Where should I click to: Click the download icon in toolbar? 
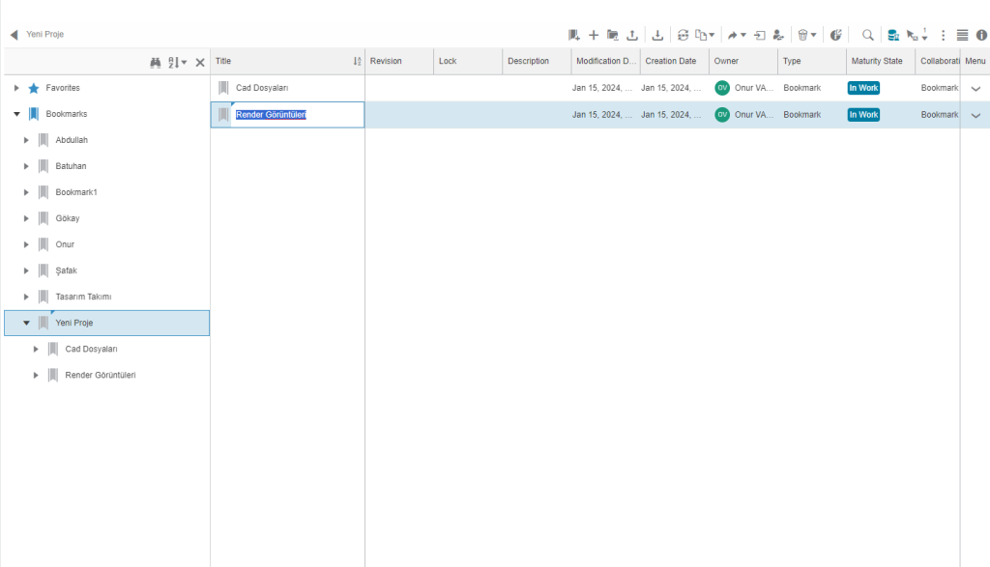point(657,35)
